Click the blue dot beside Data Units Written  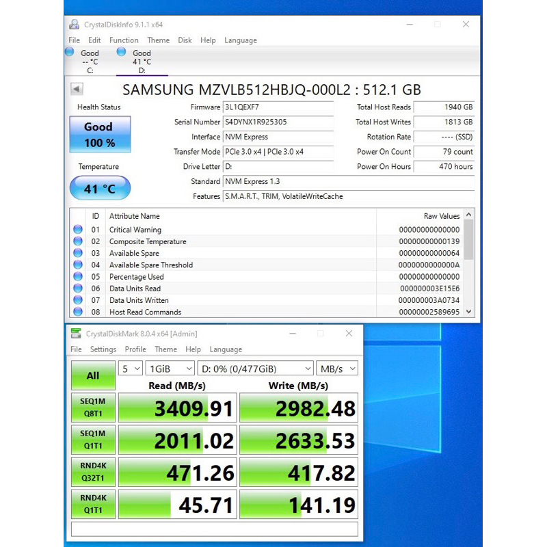click(77, 300)
